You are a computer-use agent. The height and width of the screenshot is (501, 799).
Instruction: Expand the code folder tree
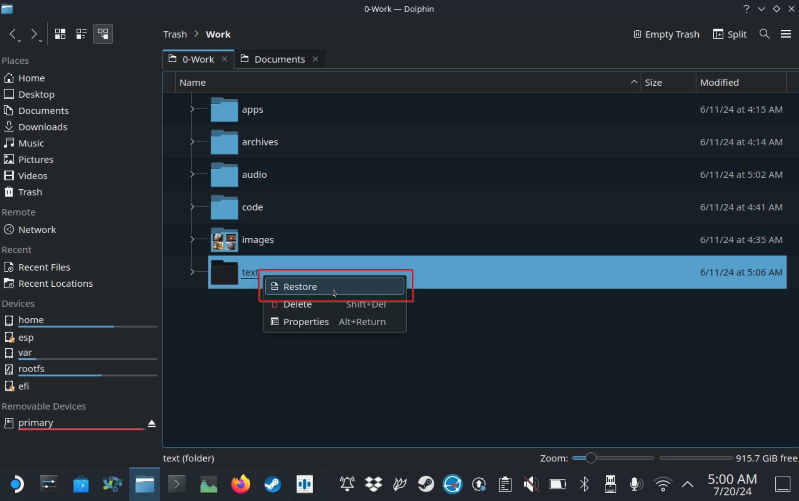pyautogui.click(x=192, y=207)
